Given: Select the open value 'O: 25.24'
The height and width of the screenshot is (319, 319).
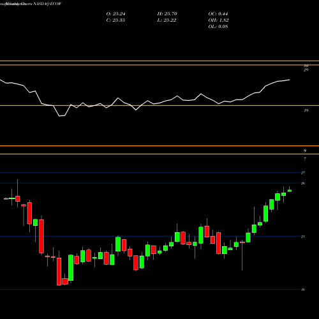Looking at the screenshot, I should click(x=115, y=14).
